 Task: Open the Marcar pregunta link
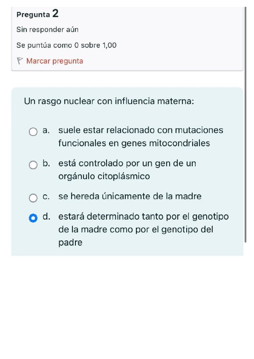click(x=55, y=61)
